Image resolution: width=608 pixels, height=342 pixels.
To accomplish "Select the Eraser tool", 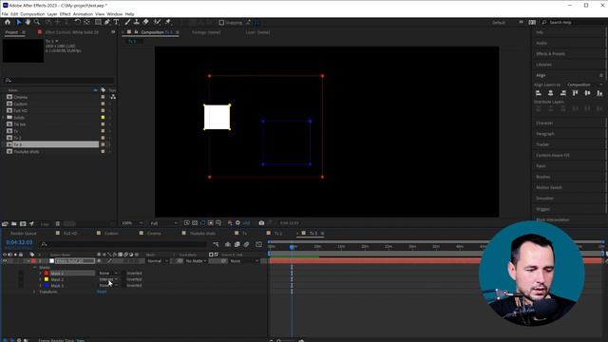I will point(145,23).
